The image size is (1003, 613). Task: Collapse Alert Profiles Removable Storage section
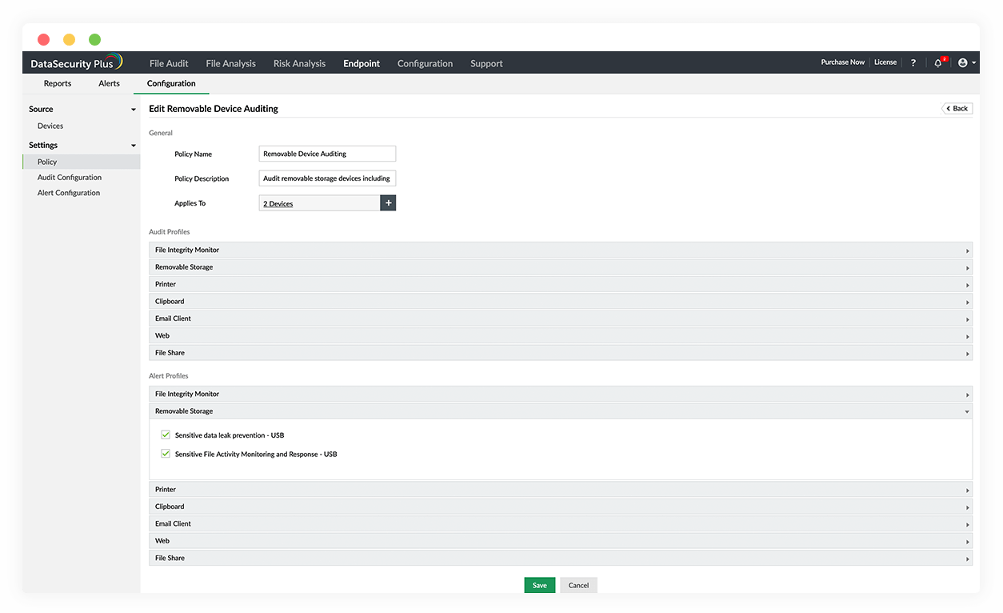(x=561, y=411)
